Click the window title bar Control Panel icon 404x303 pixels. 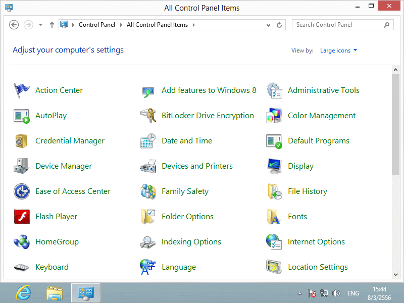pos(9,8)
